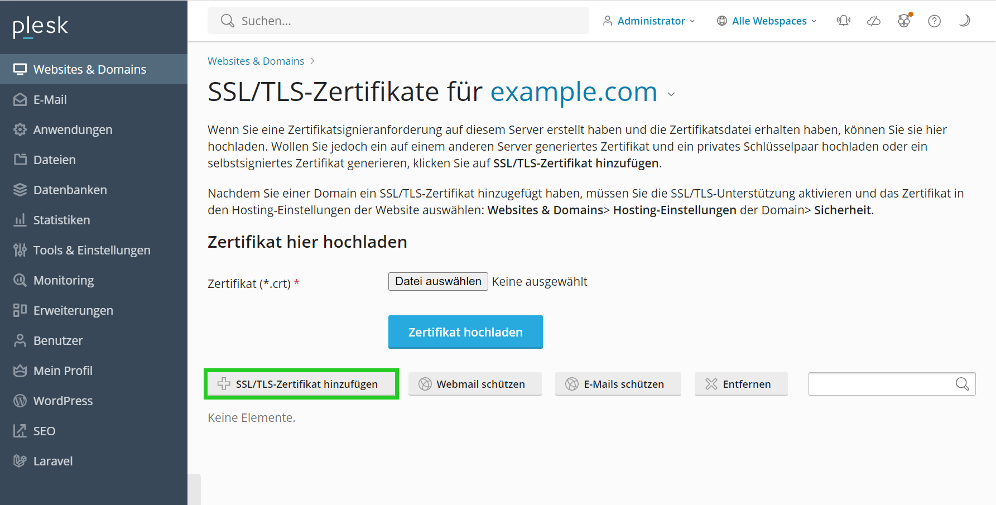Open Datenbanken section

click(x=94, y=190)
